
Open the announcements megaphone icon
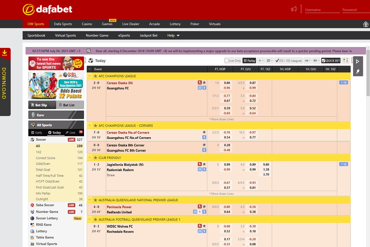[x=294, y=9]
